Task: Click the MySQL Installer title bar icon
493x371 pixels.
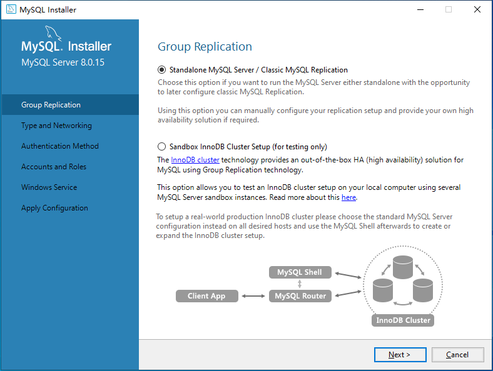Action: [x=11, y=9]
